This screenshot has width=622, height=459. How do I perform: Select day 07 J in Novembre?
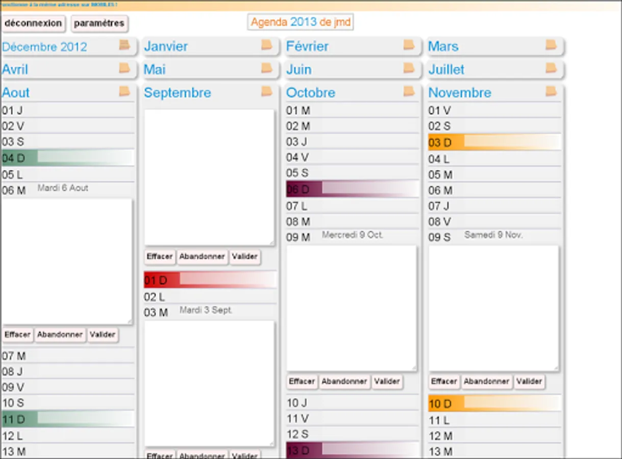click(494, 206)
